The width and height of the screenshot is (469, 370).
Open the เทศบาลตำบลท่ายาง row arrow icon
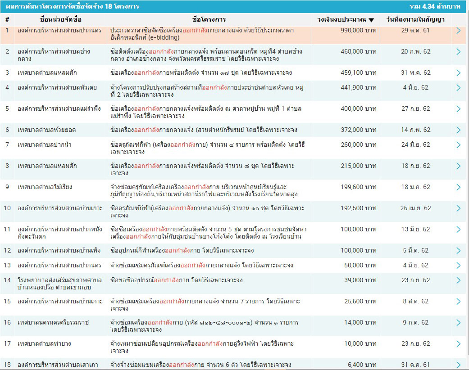458,344
